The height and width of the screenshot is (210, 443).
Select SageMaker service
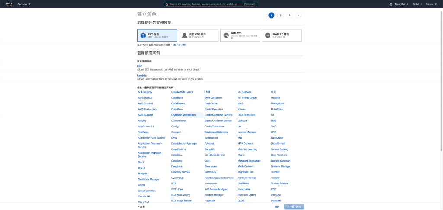(x=277, y=138)
